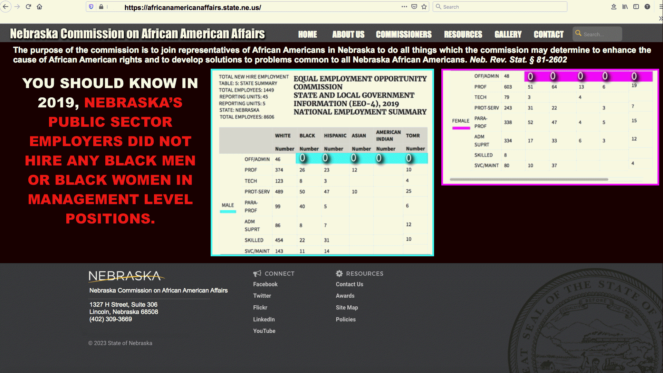The image size is (663, 373).
Task: Follow the Contact Us footer link
Action: [x=349, y=284]
